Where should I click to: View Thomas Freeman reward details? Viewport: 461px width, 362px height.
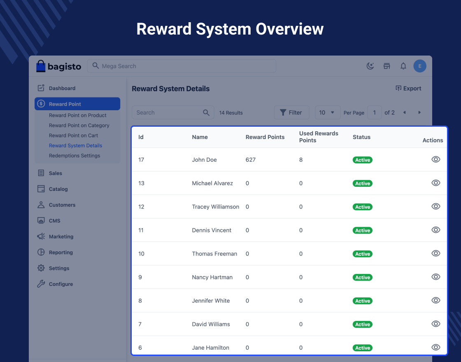point(436,253)
